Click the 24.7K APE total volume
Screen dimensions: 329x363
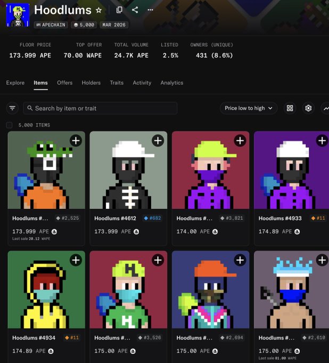pyautogui.click(x=131, y=56)
